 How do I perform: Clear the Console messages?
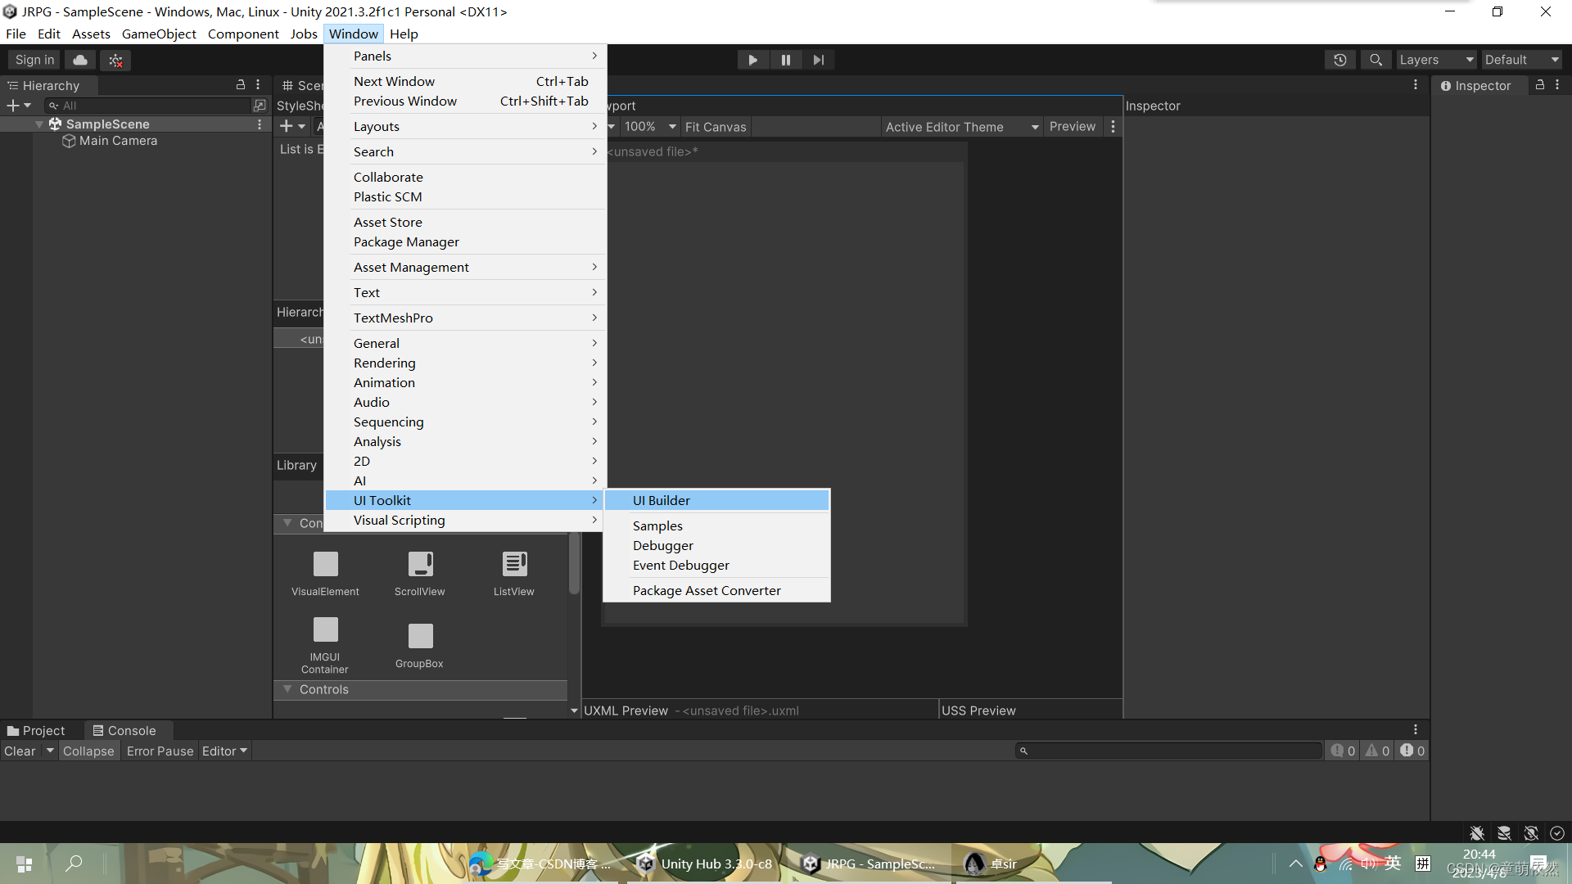tap(19, 751)
